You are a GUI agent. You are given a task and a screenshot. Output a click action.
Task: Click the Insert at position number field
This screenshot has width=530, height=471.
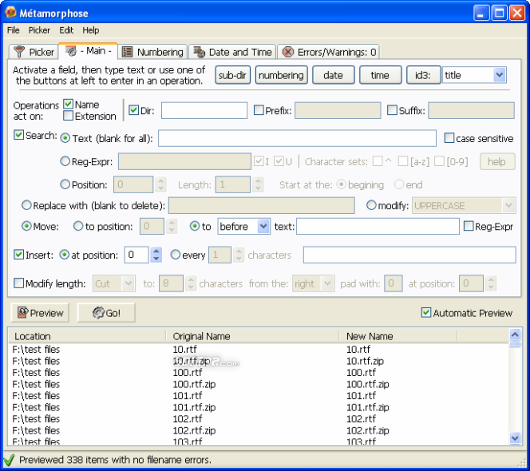(136, 255)
